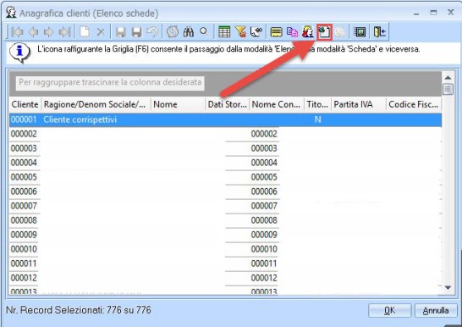The image size is (462, 327).
Task: Select the 'Cliente corrispettivi' cell
Action: (x=80, y=119)
